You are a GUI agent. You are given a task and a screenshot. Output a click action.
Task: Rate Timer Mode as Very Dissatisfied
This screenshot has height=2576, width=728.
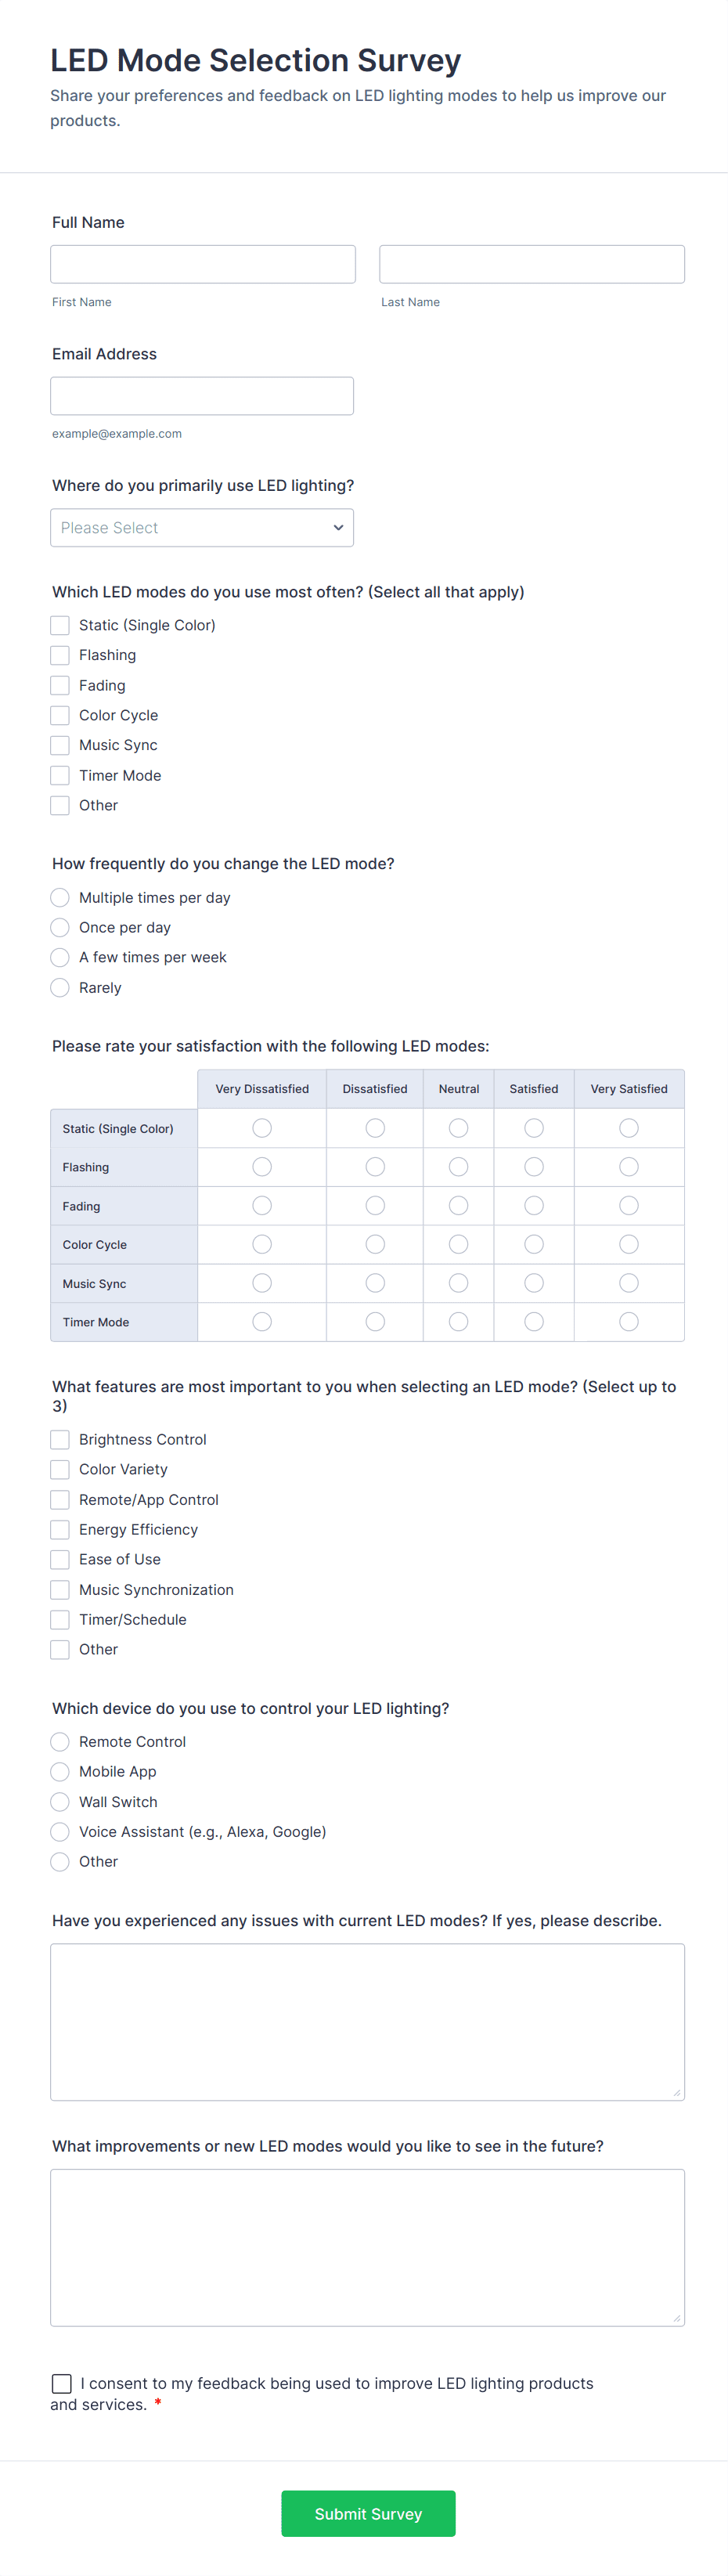click(x=261, y=1321)
